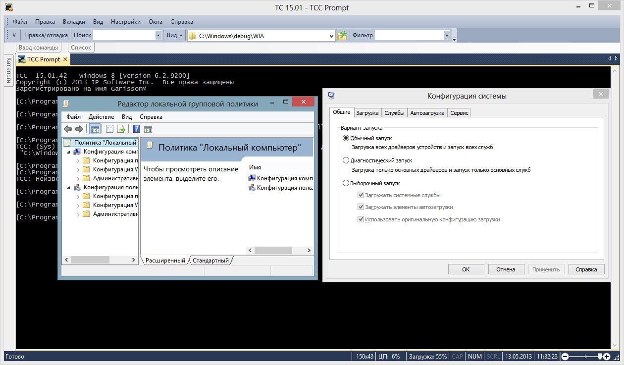Click the policy tree horizontal scrollbar
624x365 pixels.
coord(100,260)
